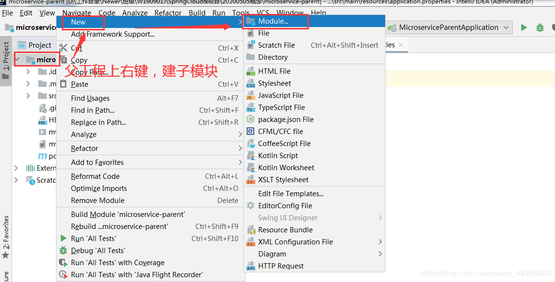Click the Paste clipboard icon
Viewport: 555px width, 282px height.
63,84
